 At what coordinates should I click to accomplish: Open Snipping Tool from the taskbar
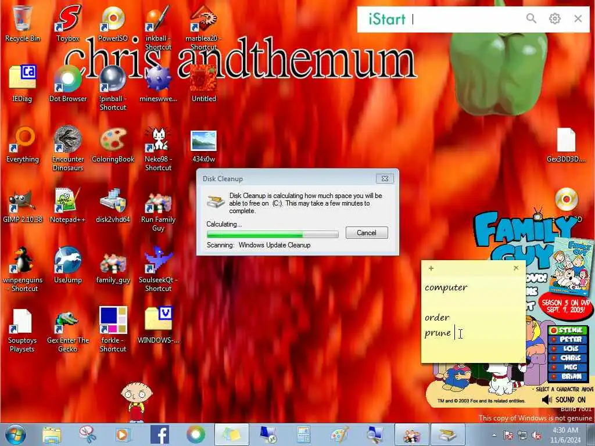pos(88,434)
